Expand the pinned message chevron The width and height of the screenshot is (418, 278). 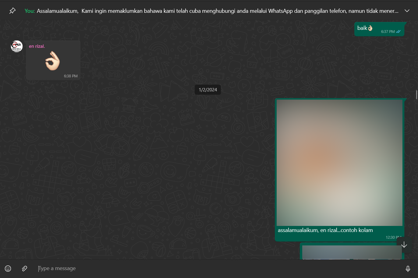(407, 11)
